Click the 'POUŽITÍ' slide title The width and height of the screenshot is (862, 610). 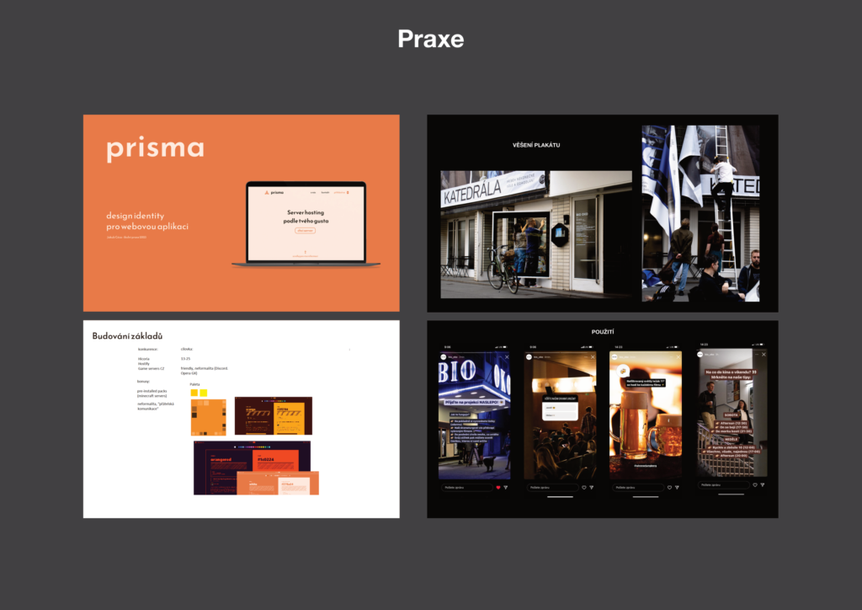click(x=603, y=332)
